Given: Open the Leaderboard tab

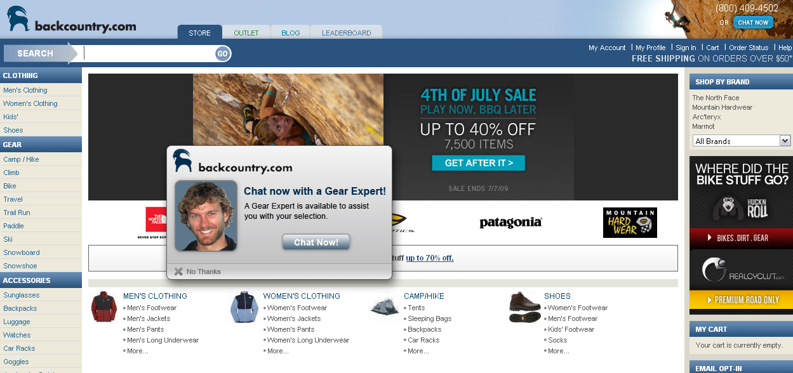Looking at the screenshot, I should 346,32.
